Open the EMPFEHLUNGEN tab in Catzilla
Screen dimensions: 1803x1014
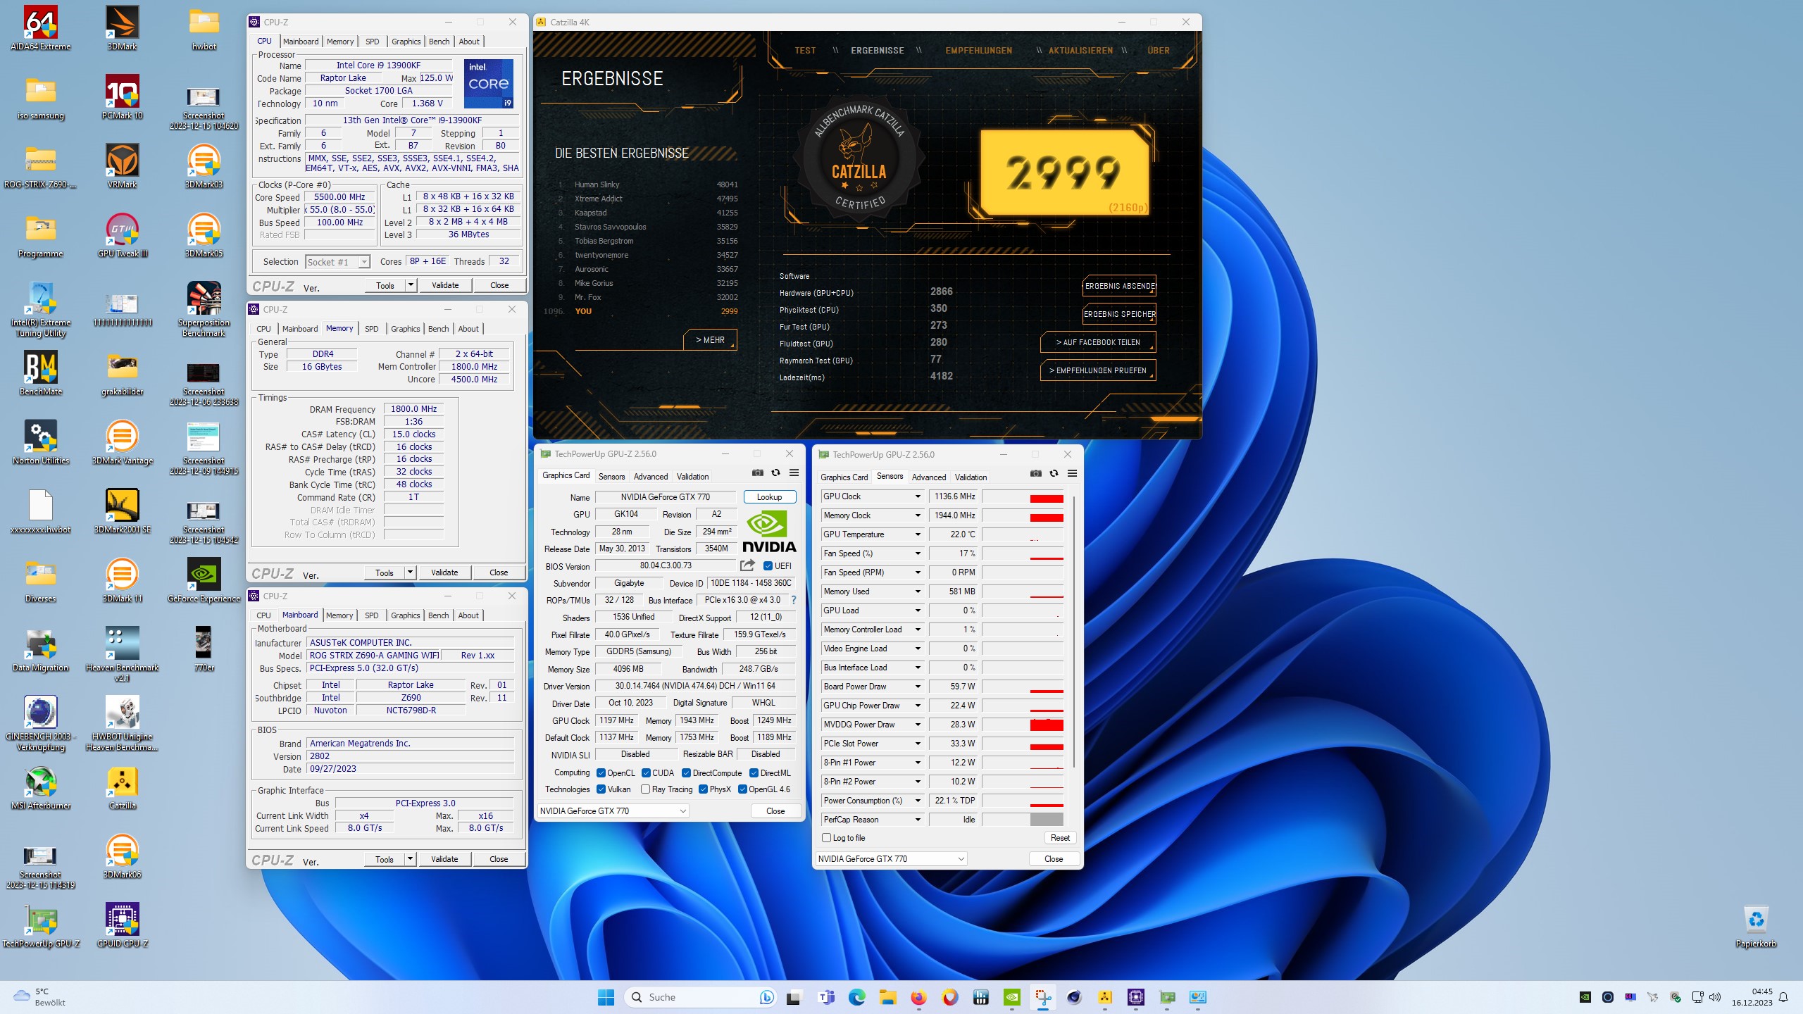click(978, 51)
